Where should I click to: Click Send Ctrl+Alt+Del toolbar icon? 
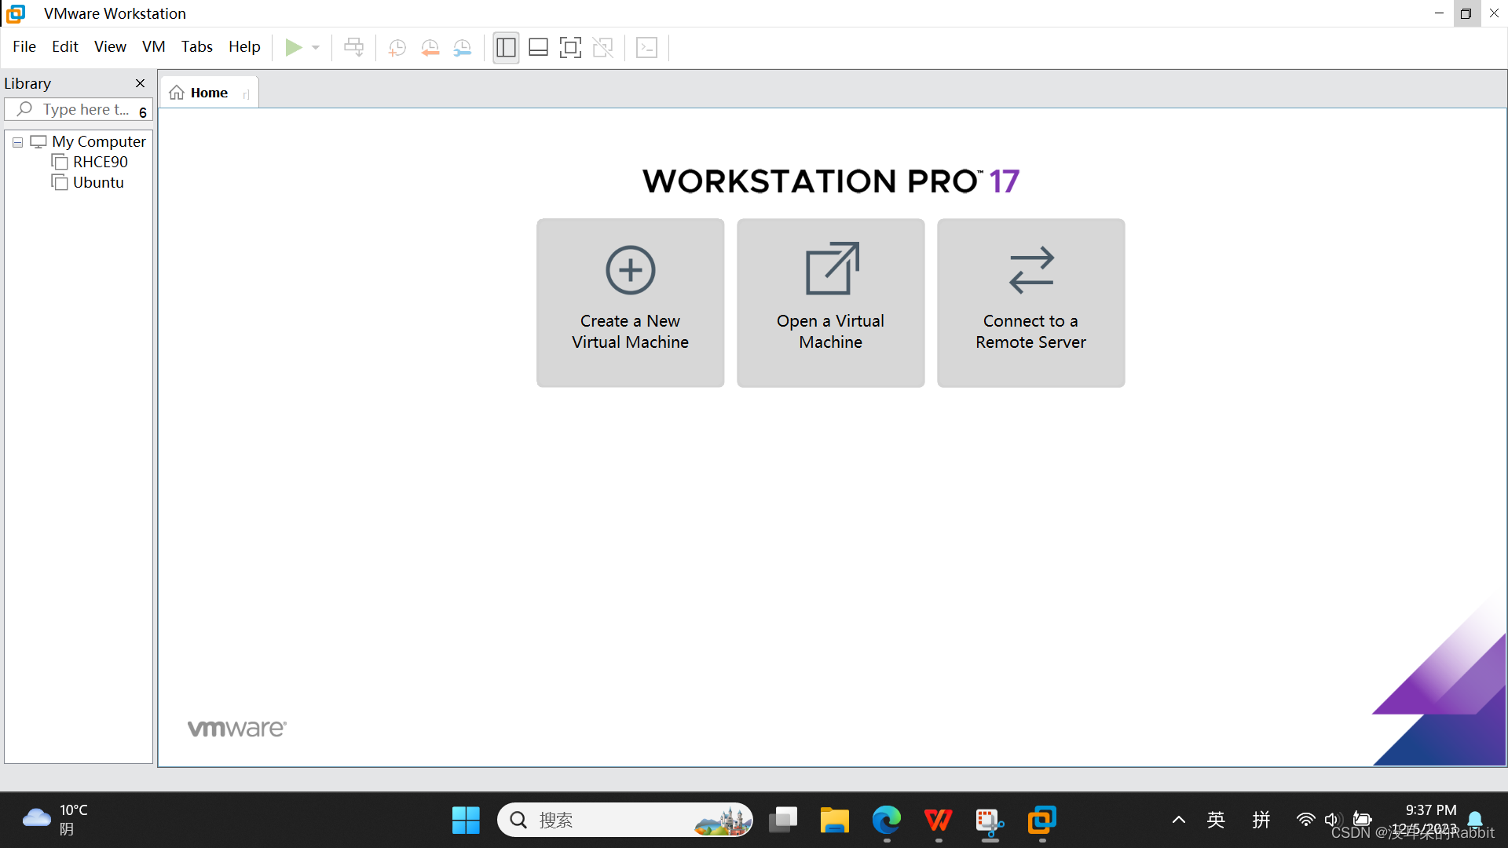354,48
